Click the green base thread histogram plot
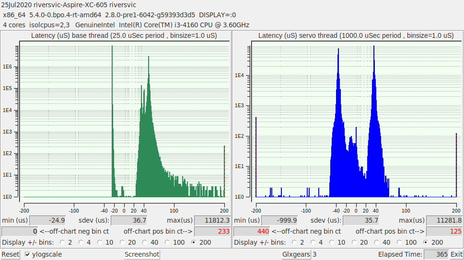Screen dimensions: 464x260 click(124, 122)
